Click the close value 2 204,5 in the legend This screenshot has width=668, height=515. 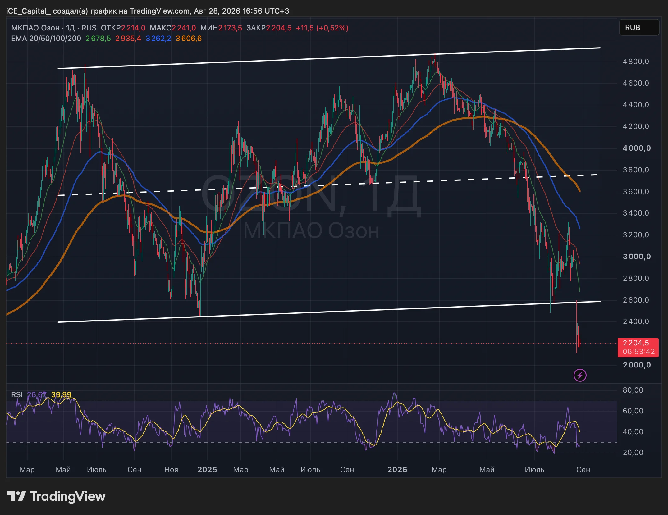(x=279, y=28)
